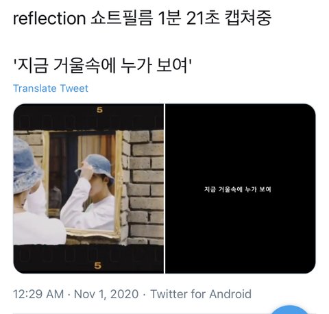Tap the Nov 1, 2020 date
The image size is (329, 314).
(x=106, y=294)
